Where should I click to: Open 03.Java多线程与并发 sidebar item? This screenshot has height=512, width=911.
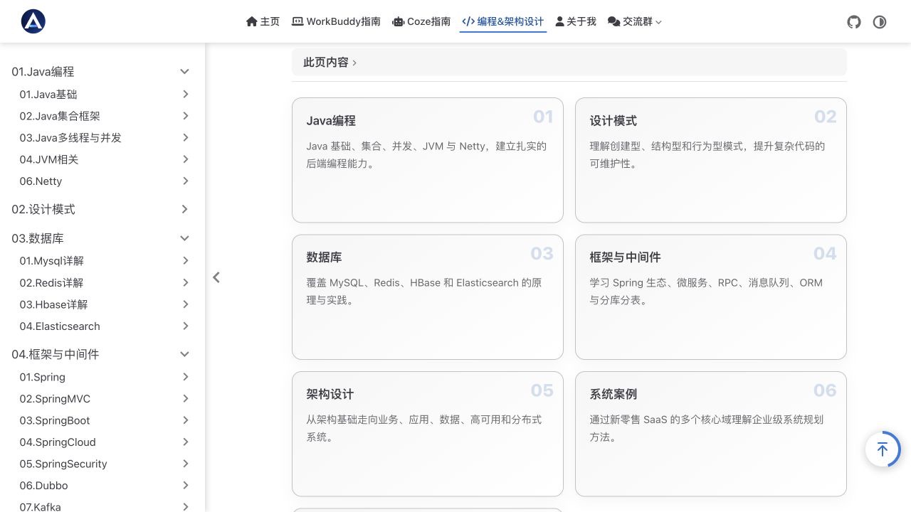[x=70, y=137]
